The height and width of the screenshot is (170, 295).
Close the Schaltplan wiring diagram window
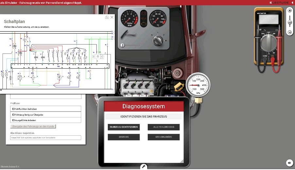pyautogui.click(x=112, y=17)
